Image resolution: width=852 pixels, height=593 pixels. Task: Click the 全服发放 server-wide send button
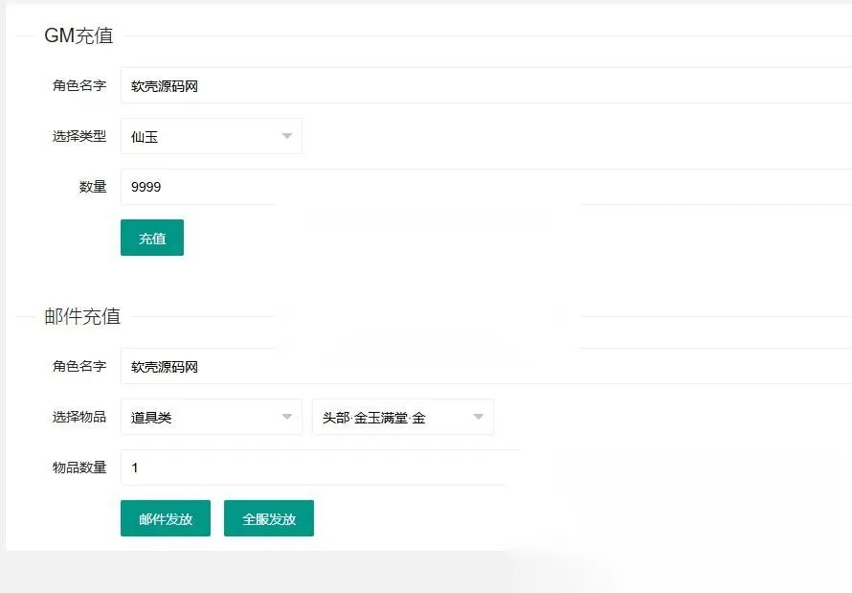point(268,518)
